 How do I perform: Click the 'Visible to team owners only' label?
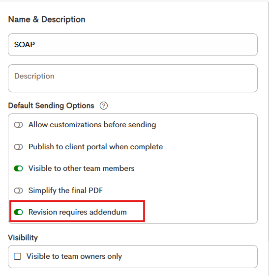pyautogui.click(x=74, y=256)
